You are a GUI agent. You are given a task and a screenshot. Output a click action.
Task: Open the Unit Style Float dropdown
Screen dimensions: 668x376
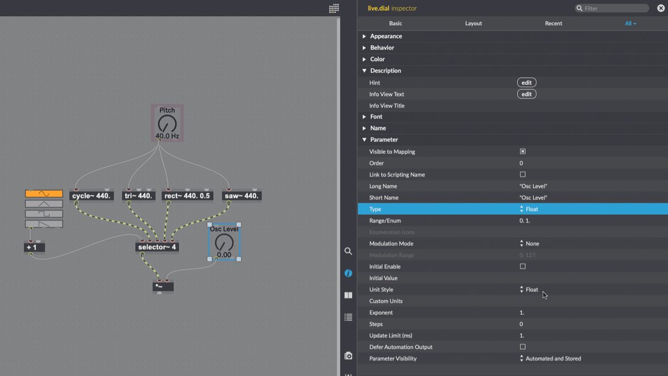pos(529,289)
